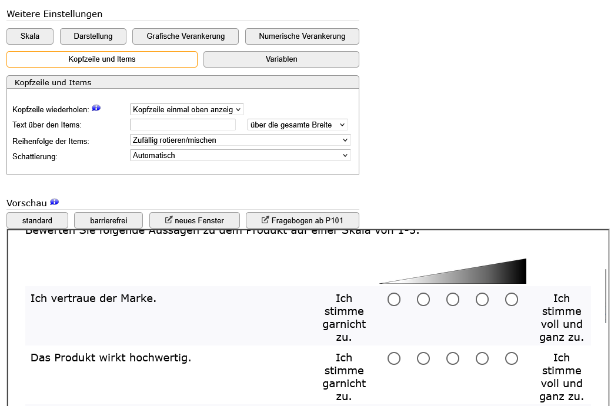Image resolution: width=611 pixels, height=406 pixels.
Task: Expand the Schattierung dropdown
Action: click(x=241, y=155)
